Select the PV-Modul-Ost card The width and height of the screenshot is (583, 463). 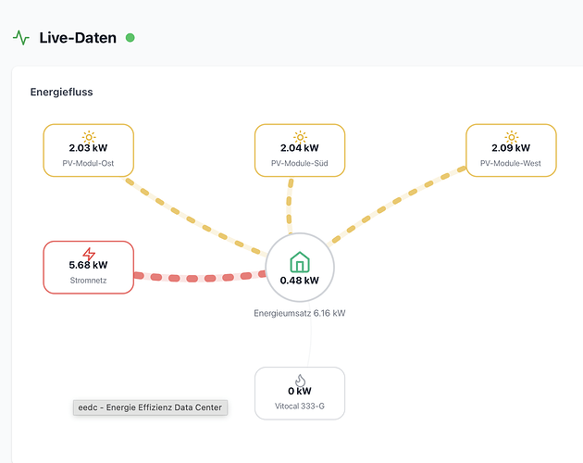pyautogui.click(x=89, y=150)
